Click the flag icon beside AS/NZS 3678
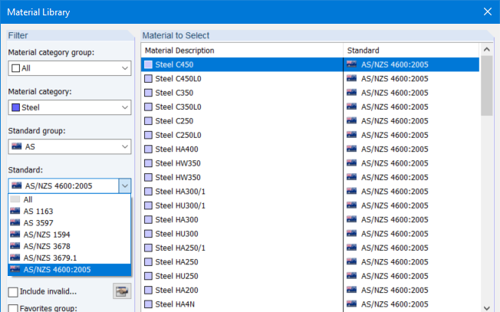The image size is (500, 312). point(15,246)
